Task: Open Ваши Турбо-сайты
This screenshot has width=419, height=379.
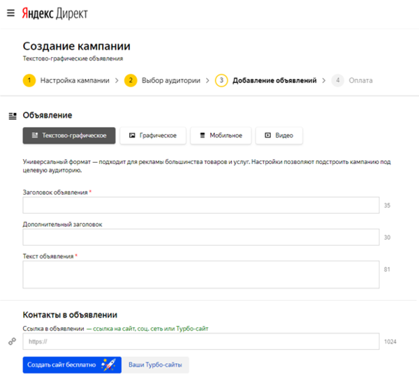Action: [x=158, y=365]
